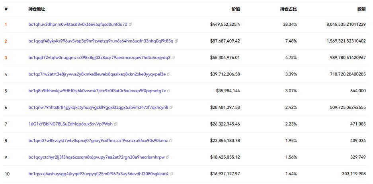Image resolution: width=373 pixels, height=184 pixels.
Task: Copy the rank 8 address bc1qm07w8kvcyst7
Action: [x=171, y=141]
